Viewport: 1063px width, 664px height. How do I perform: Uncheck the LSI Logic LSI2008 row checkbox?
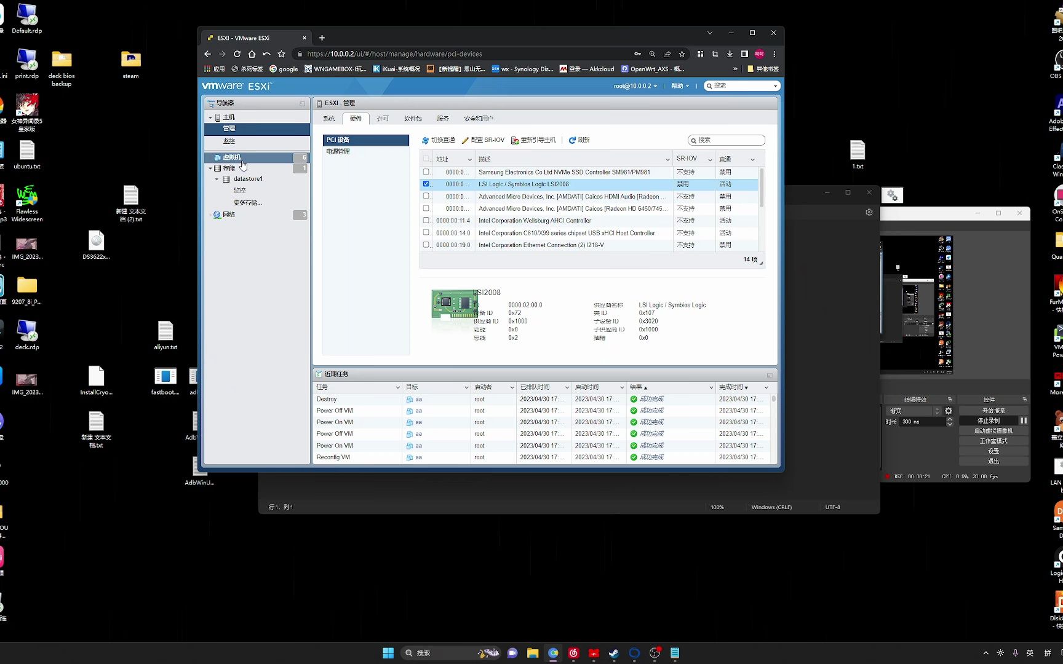click(426, 184)
